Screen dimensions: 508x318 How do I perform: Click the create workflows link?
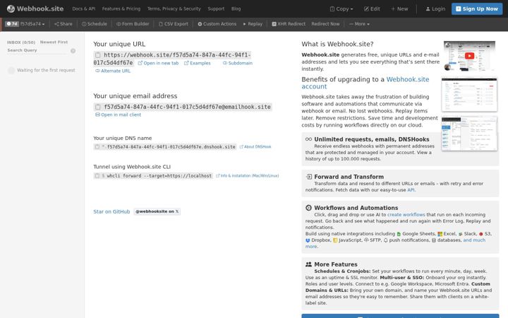pyautogui.click(x=406, y=215)
